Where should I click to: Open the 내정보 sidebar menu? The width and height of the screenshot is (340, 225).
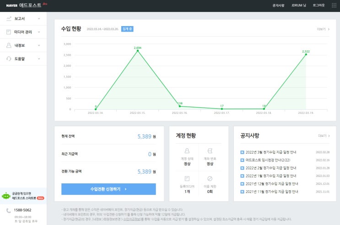[x=23, y=45]
